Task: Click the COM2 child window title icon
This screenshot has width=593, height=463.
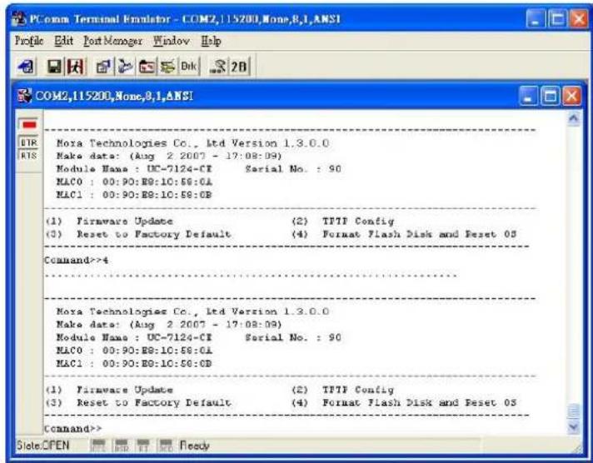Action: pyautogui.click(x=25, y=96)
